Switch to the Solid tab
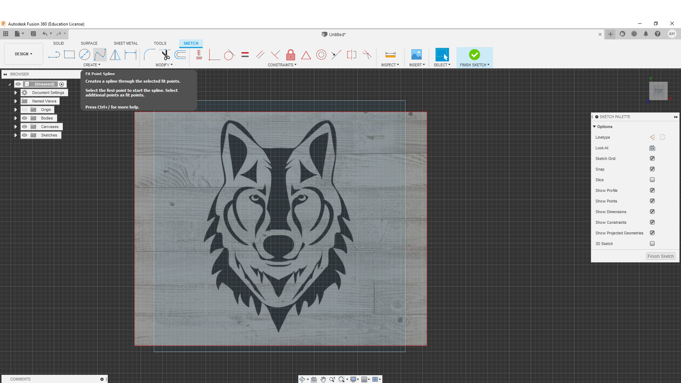 coord(59,43)
